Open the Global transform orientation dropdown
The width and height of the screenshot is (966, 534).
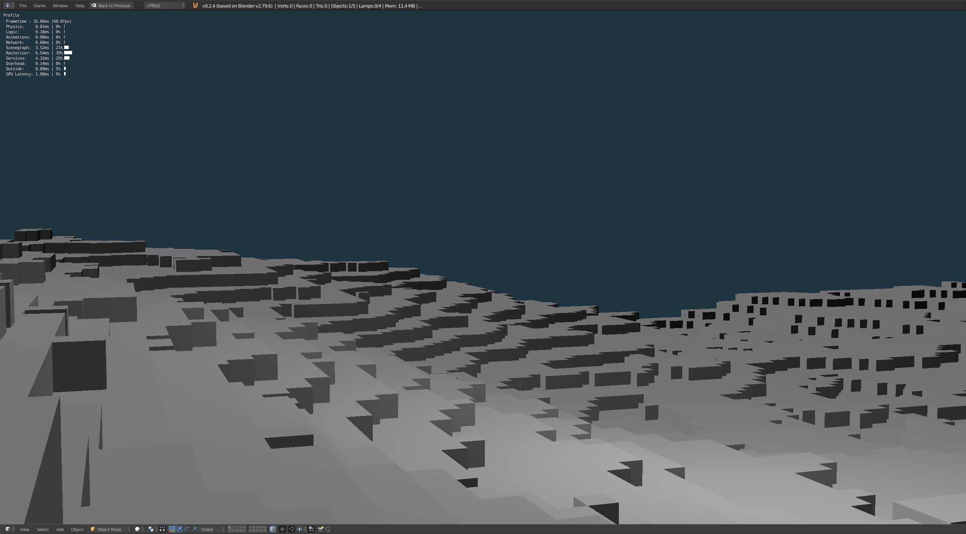click(212, 529)
